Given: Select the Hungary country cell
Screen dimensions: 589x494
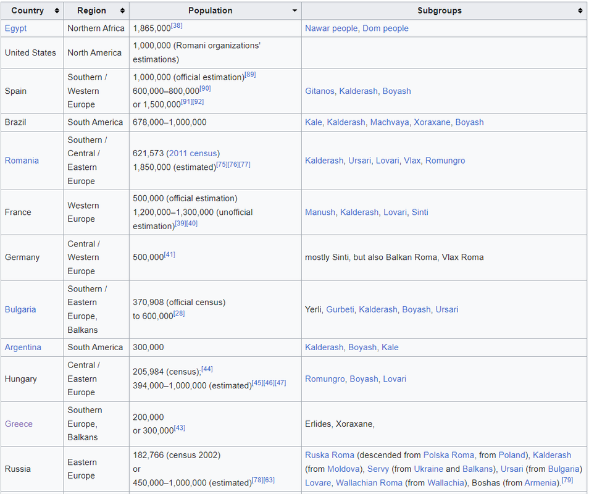Looking at the screenshot, I should 32,379.
